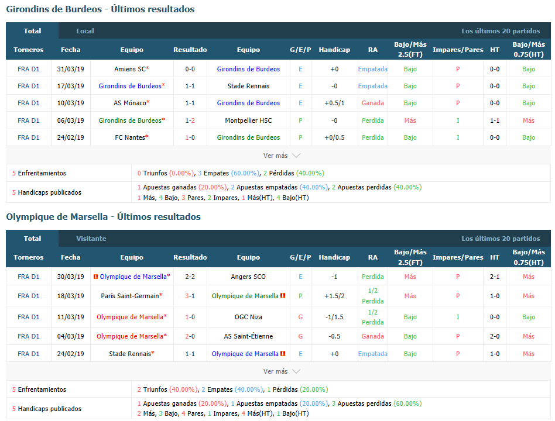Viewport: 555px width, 421px height.
Task: Open AS Mónaco team page
Action: click(x=130, y=103)
